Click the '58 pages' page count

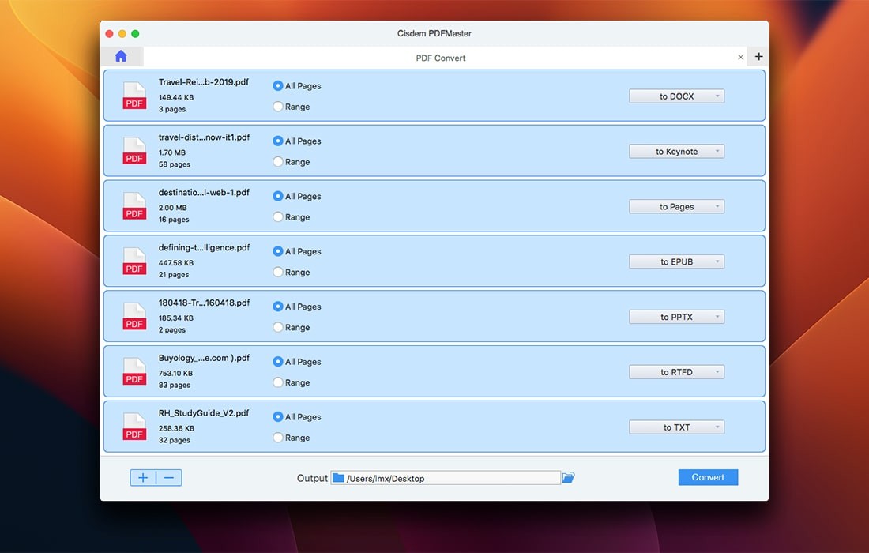(x=174, y=164)
